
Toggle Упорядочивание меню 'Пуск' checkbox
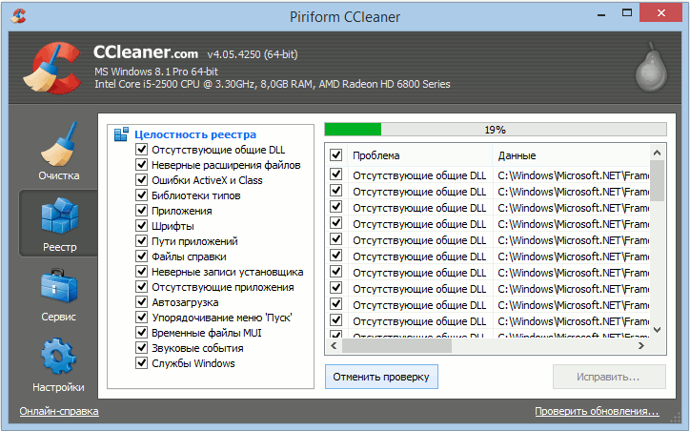click(141, 318)
